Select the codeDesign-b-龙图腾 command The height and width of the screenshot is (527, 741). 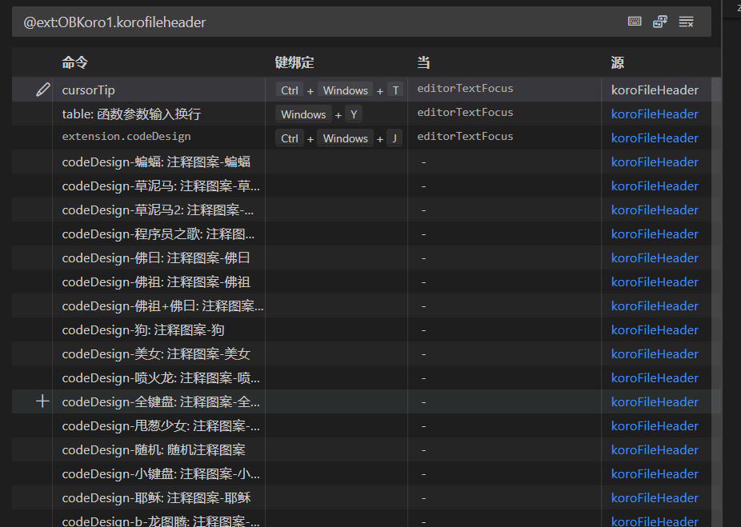pyautogui.click(x=161, y=521)
